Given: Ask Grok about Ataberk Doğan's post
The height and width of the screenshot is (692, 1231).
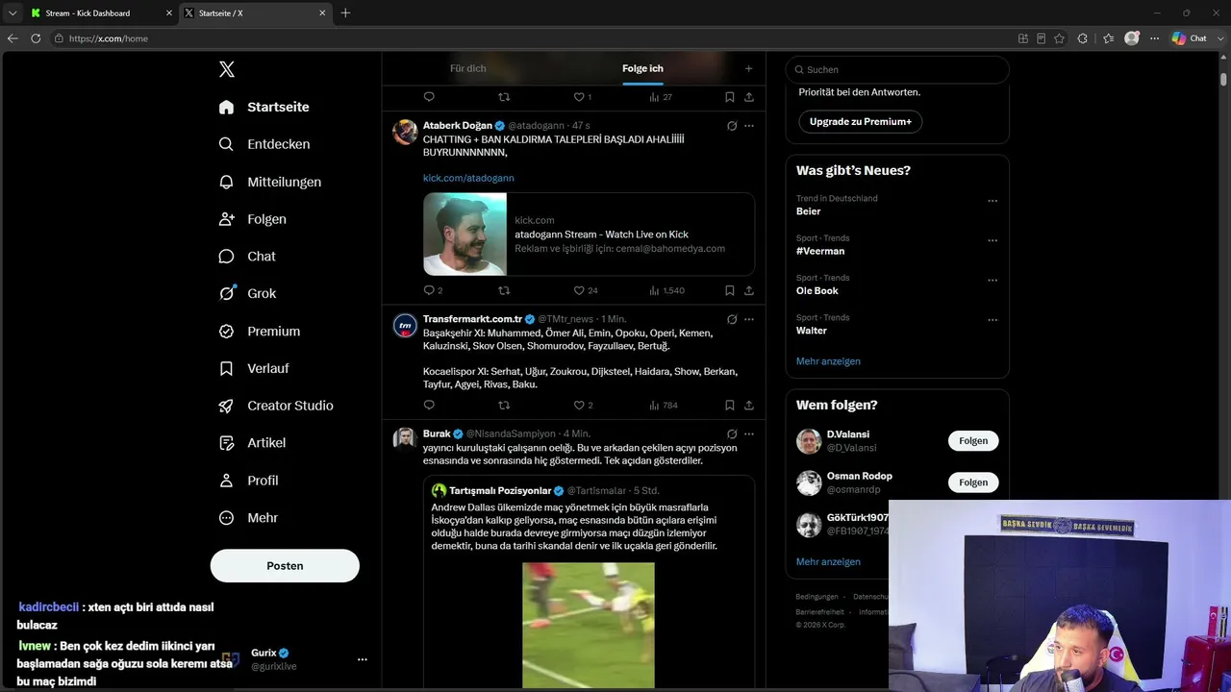Looking at the screenshot, I should [732, 126].
